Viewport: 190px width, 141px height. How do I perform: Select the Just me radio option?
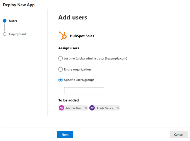(x=60, y=58)
